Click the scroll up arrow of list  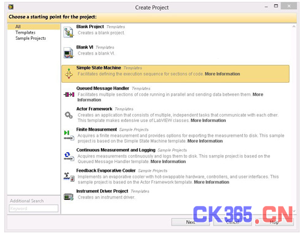click(294, 26)
